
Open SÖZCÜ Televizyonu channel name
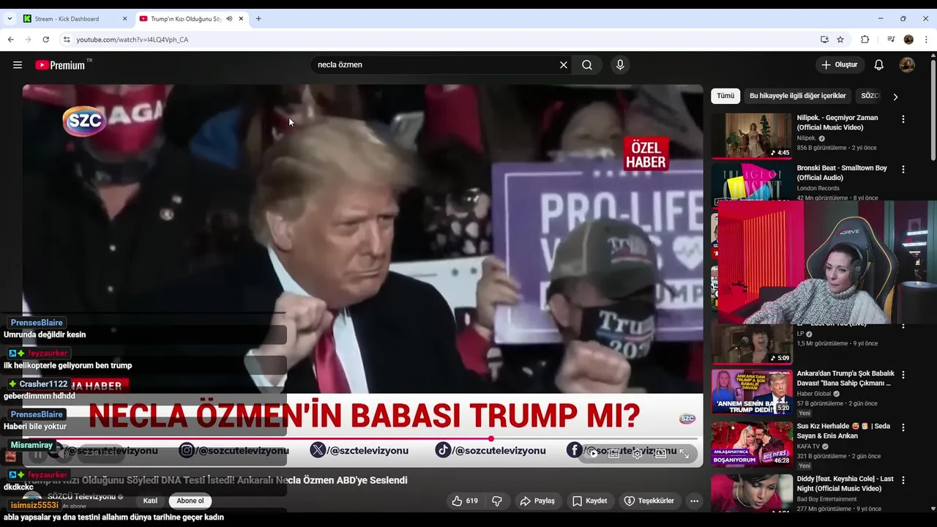81,497
